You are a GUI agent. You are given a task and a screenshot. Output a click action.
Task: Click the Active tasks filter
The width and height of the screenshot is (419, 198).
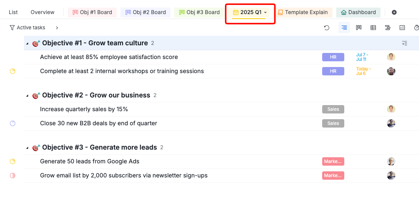27,27
